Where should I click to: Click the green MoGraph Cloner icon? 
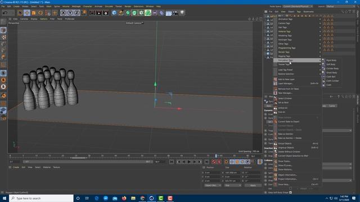pyautogui.click(x=148, y=13)
